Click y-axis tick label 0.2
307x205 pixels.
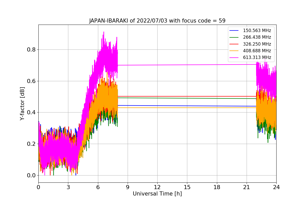point(31,144)
